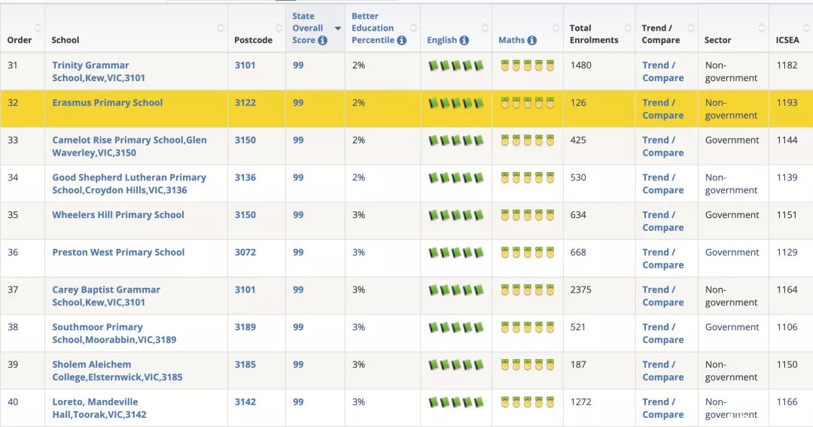The width and height of the screenshot is (813, 427).
Task: Open Trend / Compare for Camelot Rise
Action: pyautogui.click(x=662, y=147)
